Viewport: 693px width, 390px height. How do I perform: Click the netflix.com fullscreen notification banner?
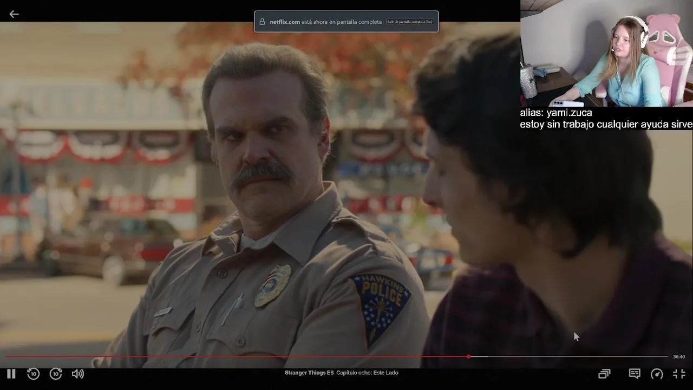coord(346,22)
